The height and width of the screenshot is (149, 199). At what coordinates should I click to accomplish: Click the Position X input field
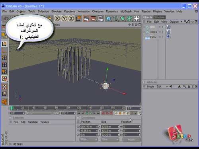(89, 127)
